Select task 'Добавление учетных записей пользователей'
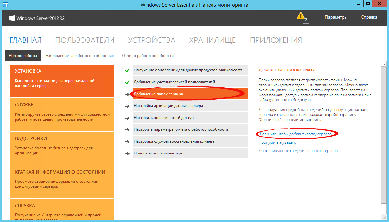 (x=190, y=82)
